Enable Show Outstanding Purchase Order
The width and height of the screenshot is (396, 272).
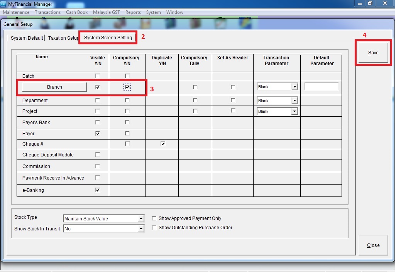(x=154, y=228)
